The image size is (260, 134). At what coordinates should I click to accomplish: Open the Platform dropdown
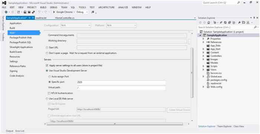pos(121,25)
